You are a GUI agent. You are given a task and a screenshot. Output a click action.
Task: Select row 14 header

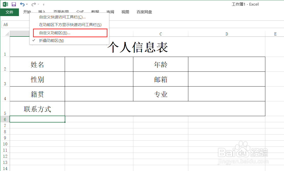click(5, 168)
